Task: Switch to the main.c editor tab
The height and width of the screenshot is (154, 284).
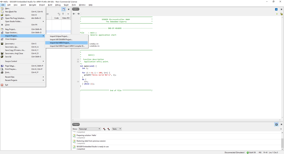Action: pyautogui.click(x=76, y=9)
